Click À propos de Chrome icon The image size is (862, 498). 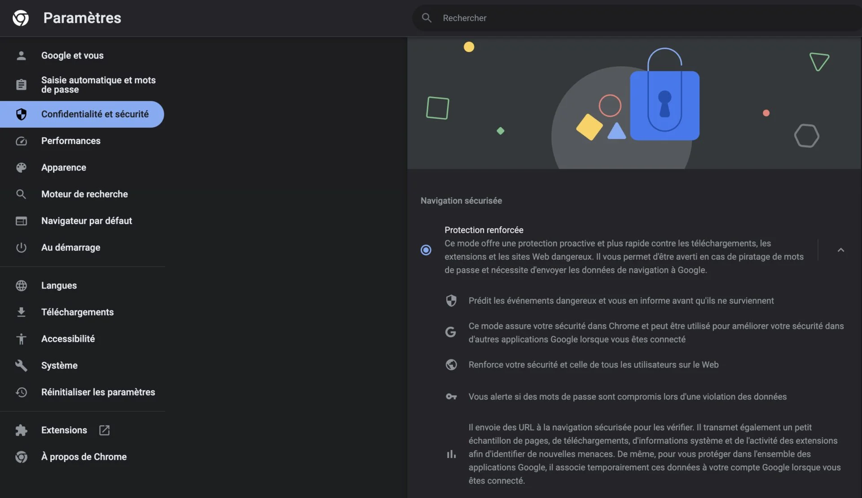pyautogui.click(x=22, y=457)
